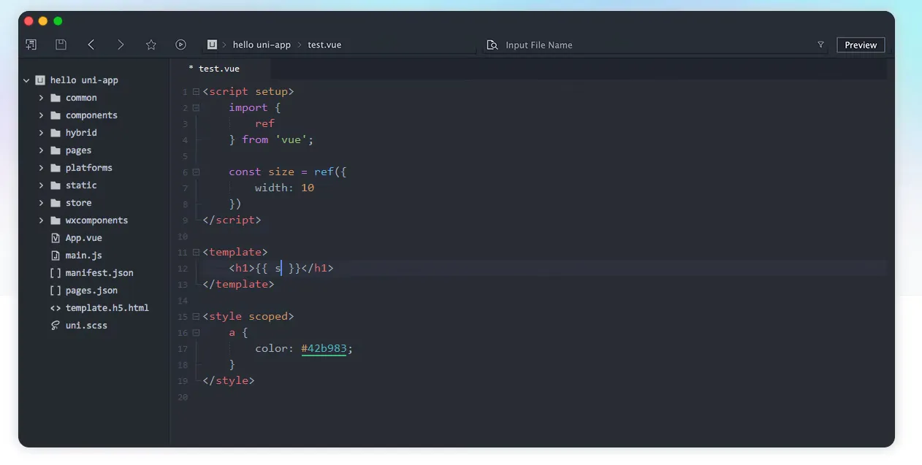The width and height of the screenshot is (922, 465).
Task: Expand the pages folder
Action: (42, 150)
